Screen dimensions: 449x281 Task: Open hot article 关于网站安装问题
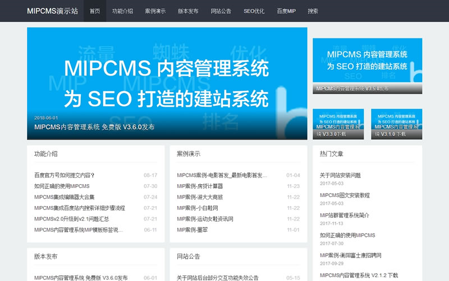click(340, 175)
